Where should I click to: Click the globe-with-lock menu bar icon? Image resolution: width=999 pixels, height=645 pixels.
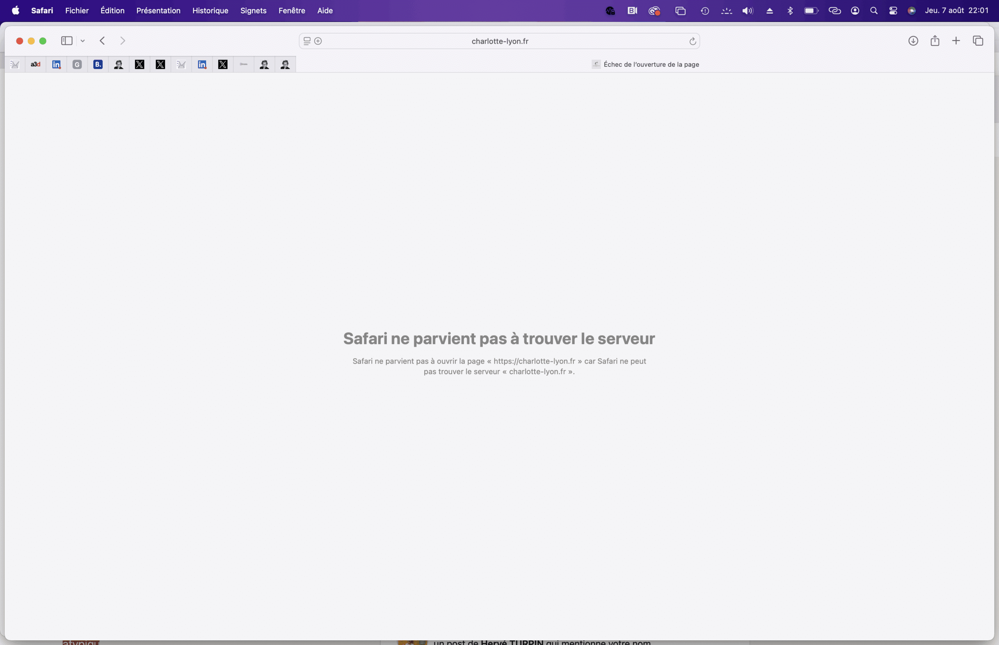click(610, 11)
